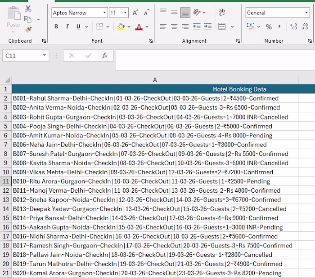
Task: Expand Font Color options arrow
Action: [147, 26]
